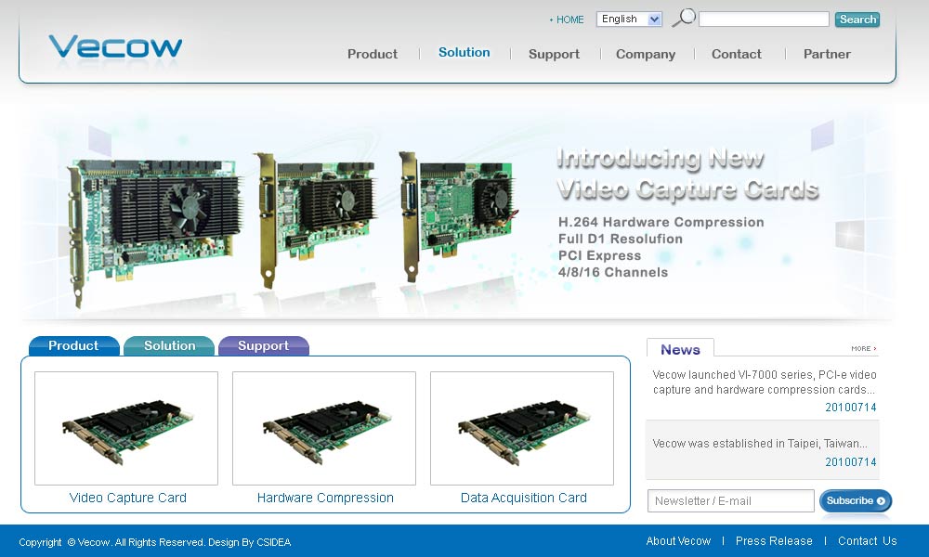Click the search text field
Screen dimensions: 929x557
point(763,19)
